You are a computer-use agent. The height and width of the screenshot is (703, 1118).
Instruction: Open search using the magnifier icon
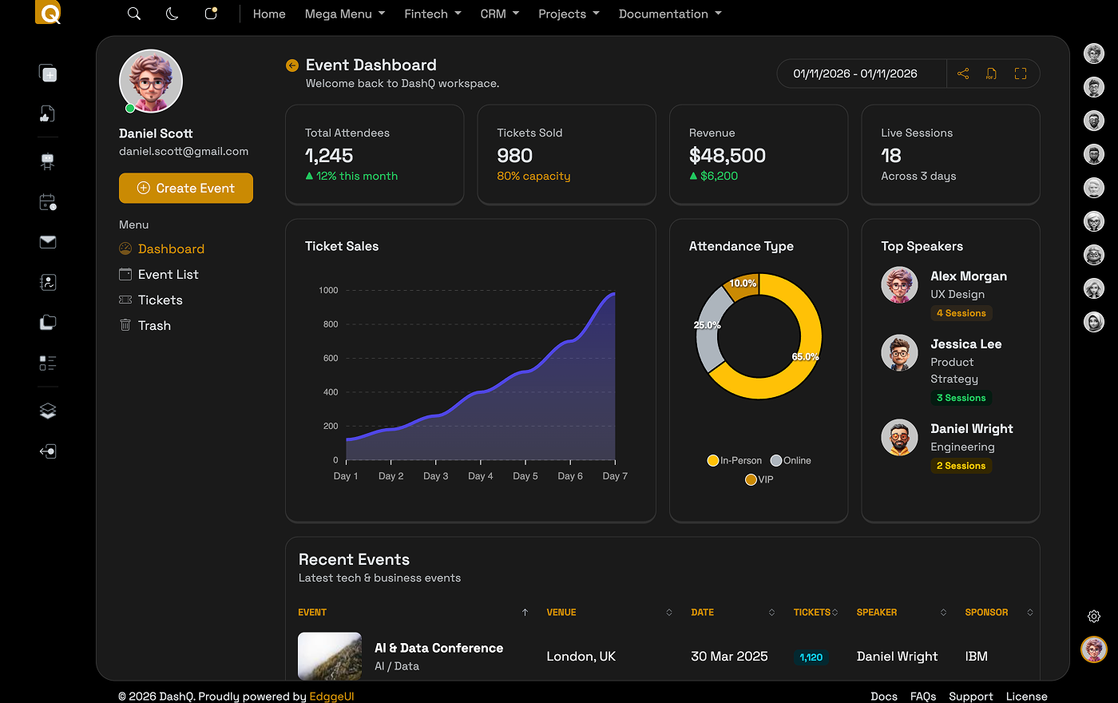pos(133,14)
